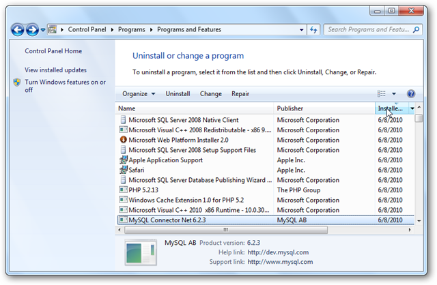Click MySQL AB publisher cell in the list
This screenshot has width=437, height=285.
tap(292, 220)
